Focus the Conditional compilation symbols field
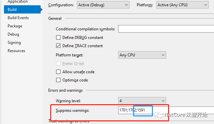Screen dimensions: 214x124 [x=166, y=29]
